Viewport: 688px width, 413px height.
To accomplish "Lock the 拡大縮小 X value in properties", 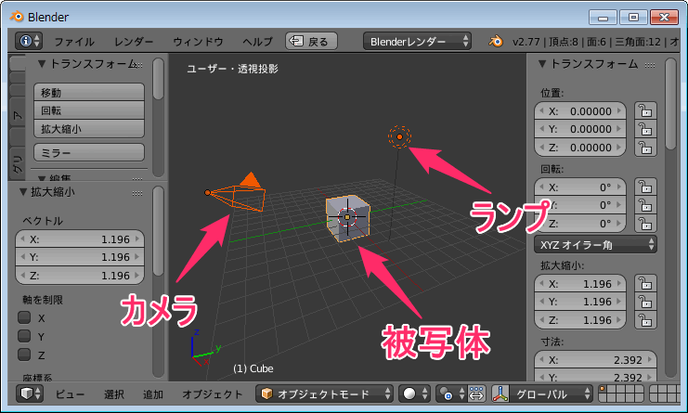I will (645, 284).
